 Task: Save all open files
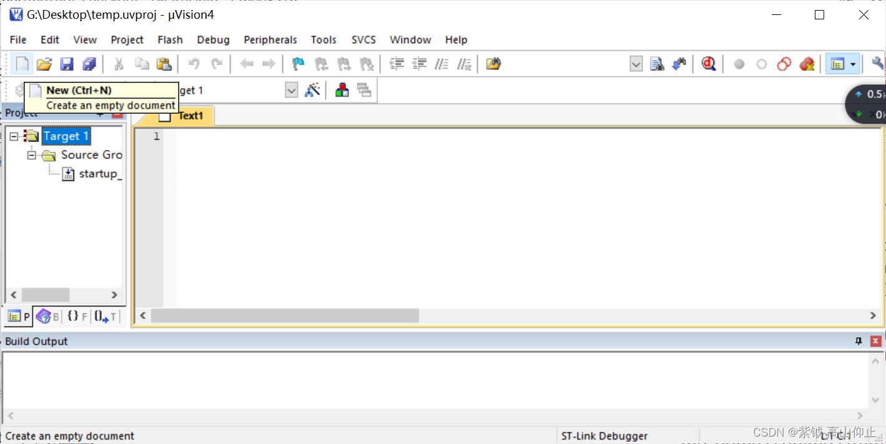click(89, 64)
